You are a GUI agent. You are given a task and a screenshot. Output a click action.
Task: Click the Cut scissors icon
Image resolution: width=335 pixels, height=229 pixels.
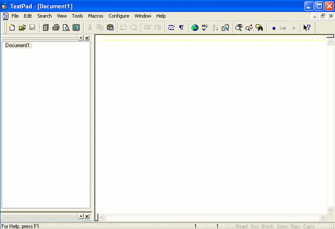(x=90, y=28)
